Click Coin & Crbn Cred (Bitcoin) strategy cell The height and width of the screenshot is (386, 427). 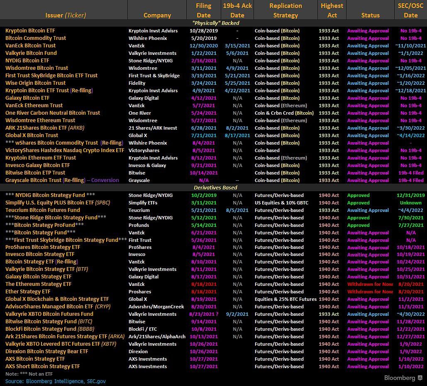tap(284, 113)
